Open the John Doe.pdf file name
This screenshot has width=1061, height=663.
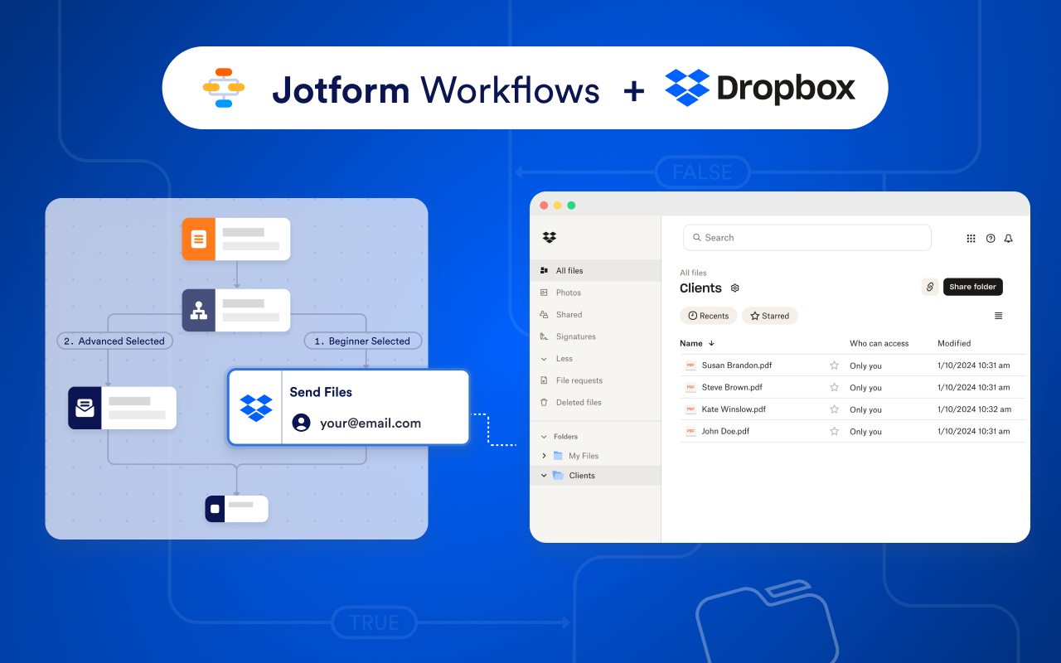tap(725, 431)
